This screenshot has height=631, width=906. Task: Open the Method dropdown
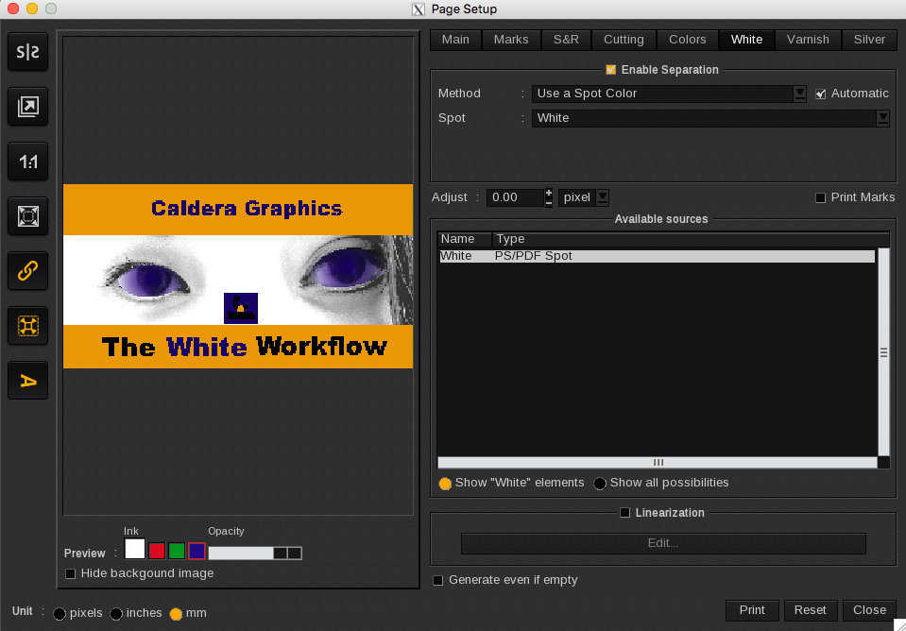799,94
